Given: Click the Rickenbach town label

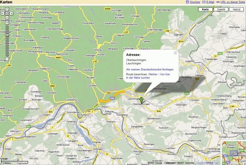Looking at the screenshot, I should click(x=88, y=23).
